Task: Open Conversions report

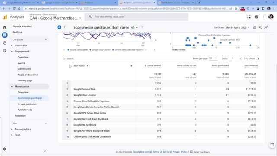Action: point(24,69)
